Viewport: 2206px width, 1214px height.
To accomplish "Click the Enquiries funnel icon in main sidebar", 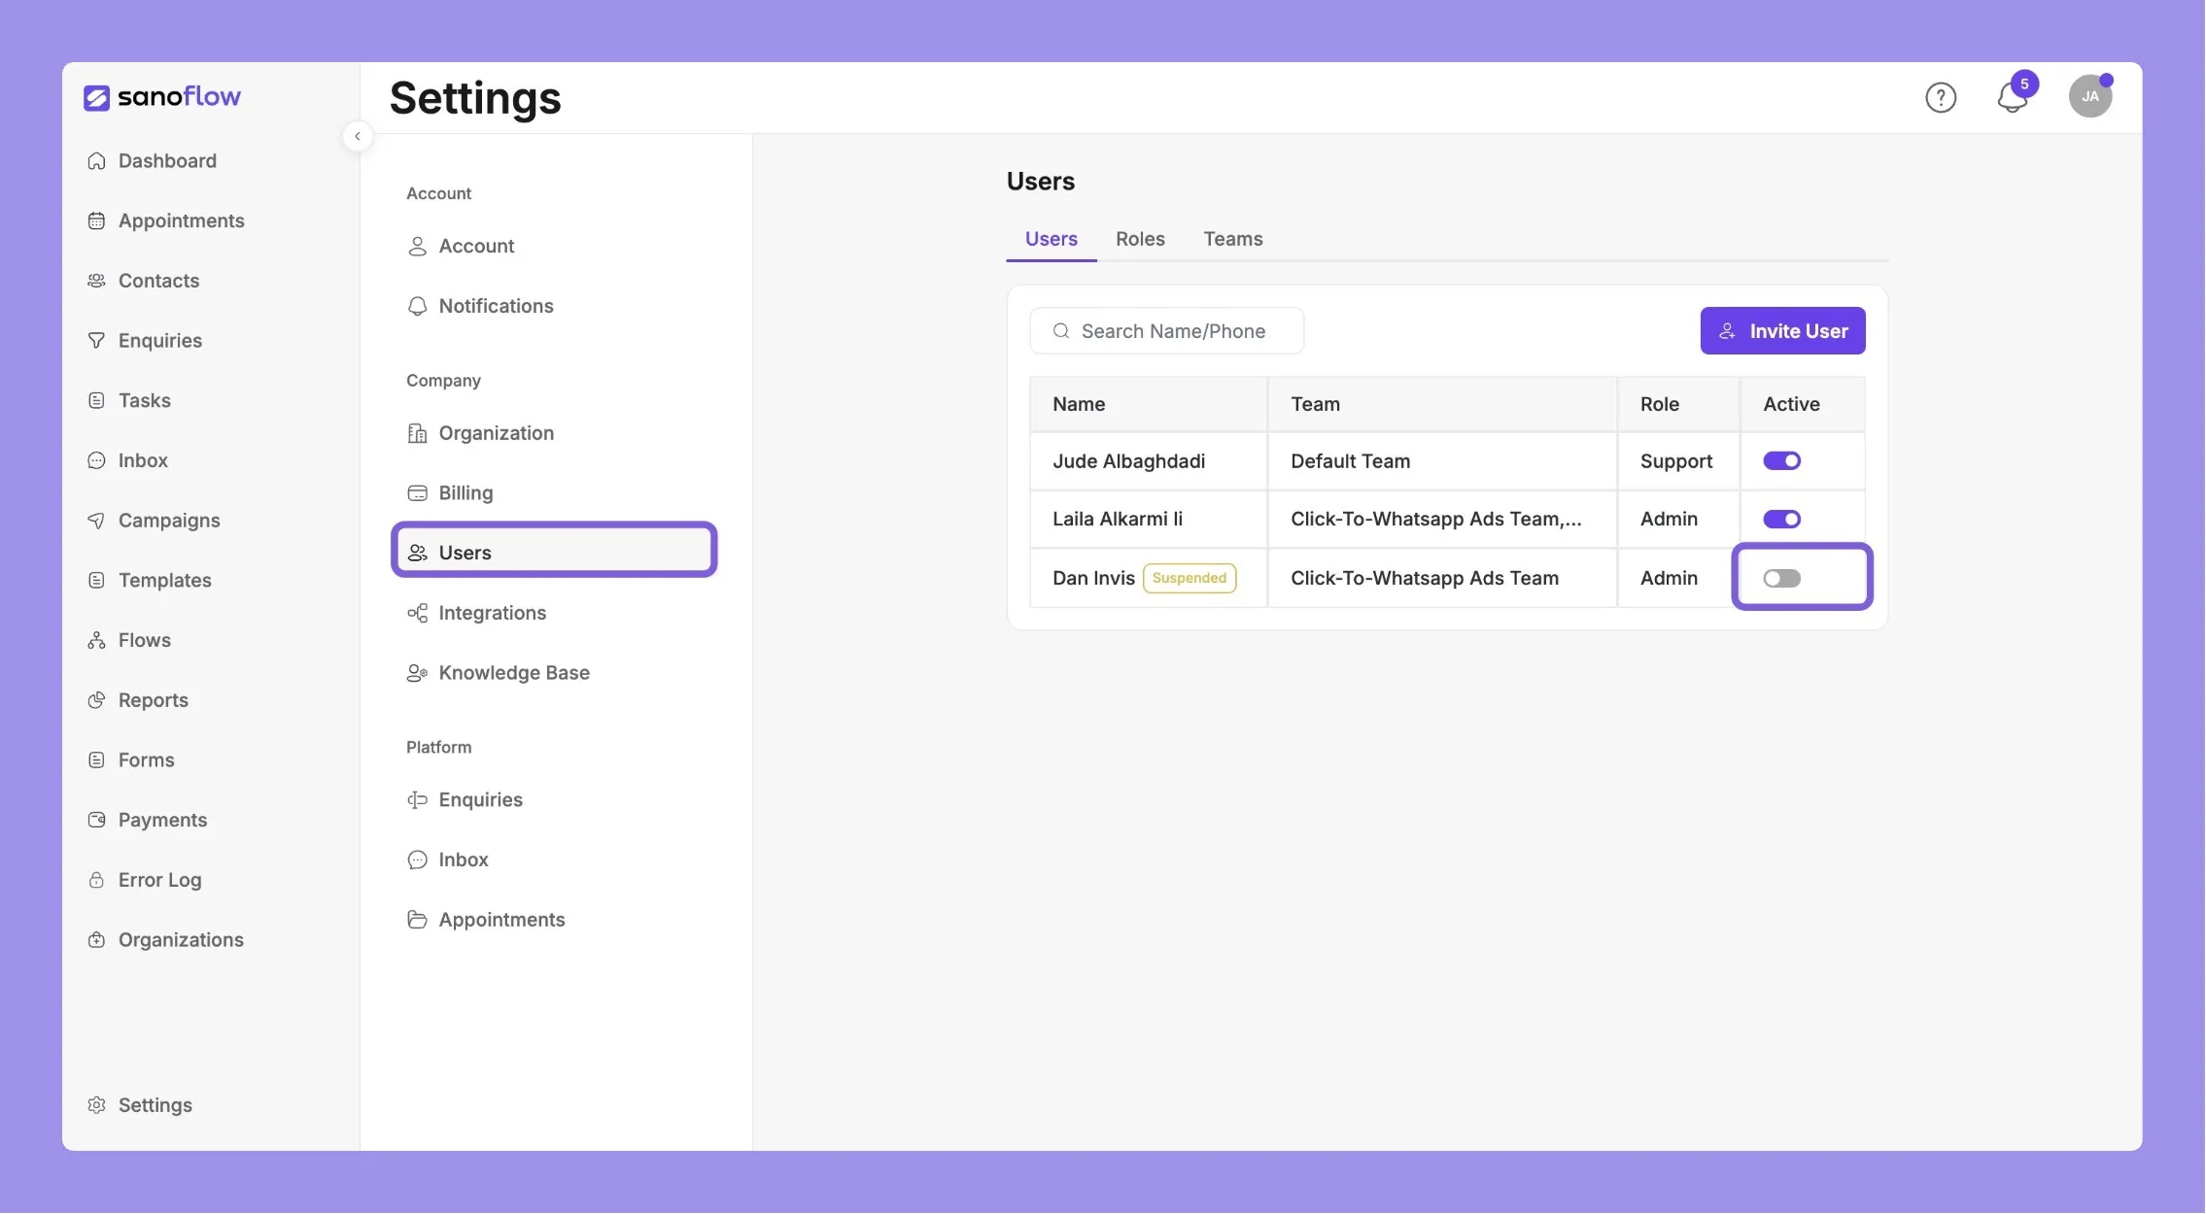I will 96,341.
